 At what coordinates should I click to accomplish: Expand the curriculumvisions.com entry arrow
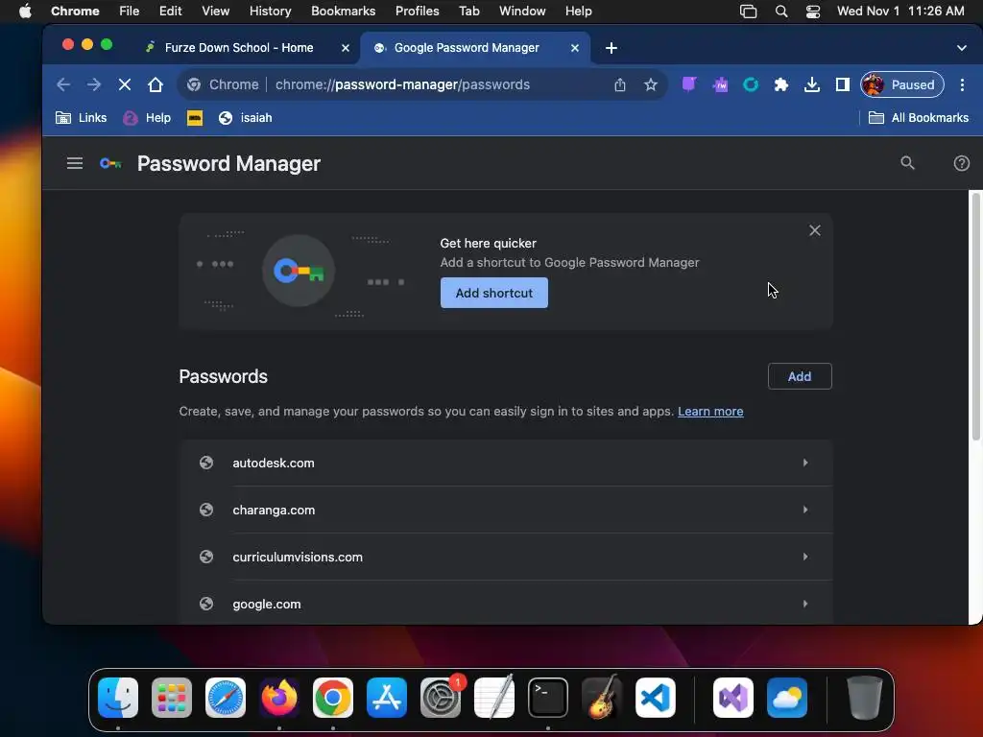[805, 557]
